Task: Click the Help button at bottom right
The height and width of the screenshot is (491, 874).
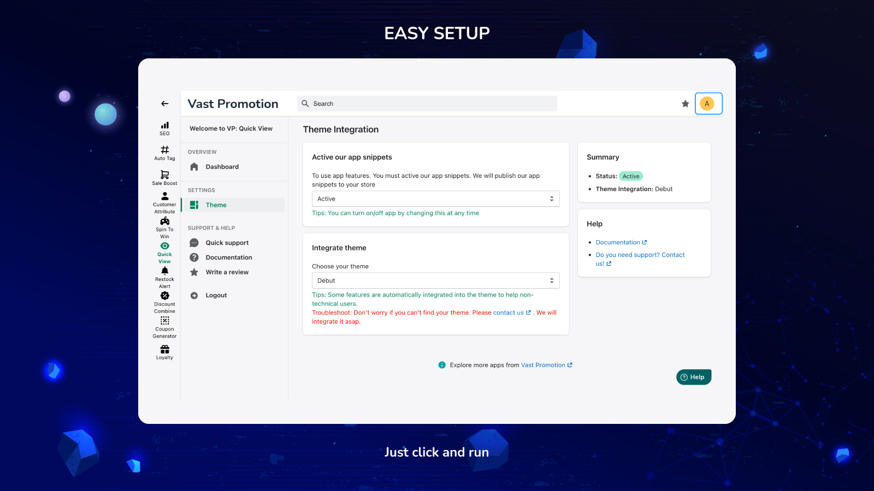Action: [x=694, y=377]
